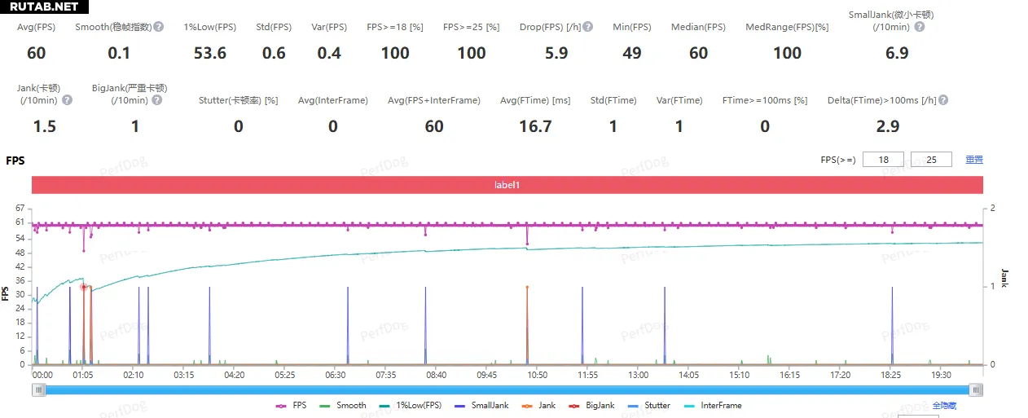The image size is (1028, 418).
Task: Click the FPS threshold field showing 25
Action: click(x=931, y=160)
